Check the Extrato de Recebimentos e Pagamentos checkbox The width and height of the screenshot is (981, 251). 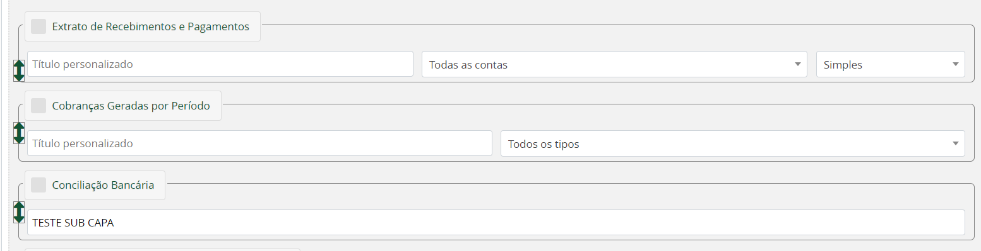(39, 26)
